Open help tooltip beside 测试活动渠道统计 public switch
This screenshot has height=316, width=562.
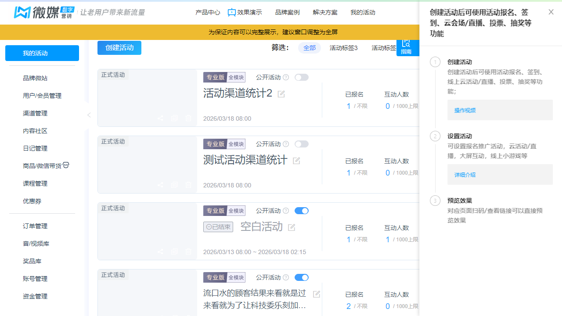(x=285, y=144)
